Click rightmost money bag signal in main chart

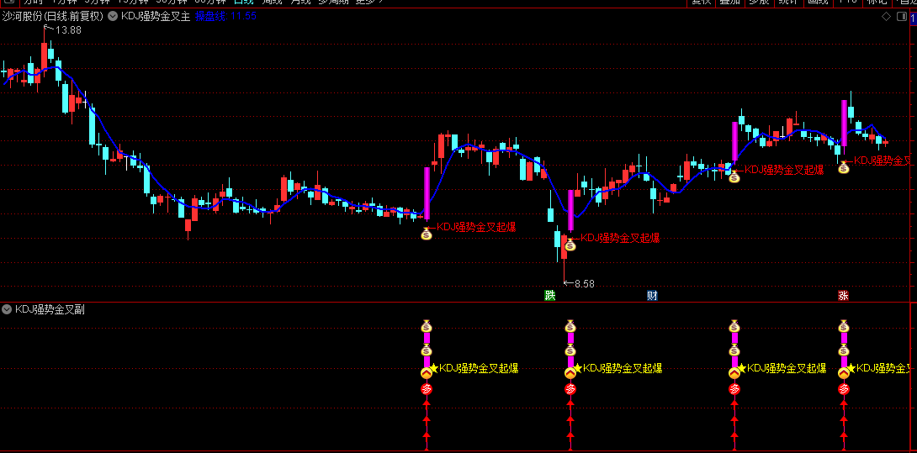point(843,167)
